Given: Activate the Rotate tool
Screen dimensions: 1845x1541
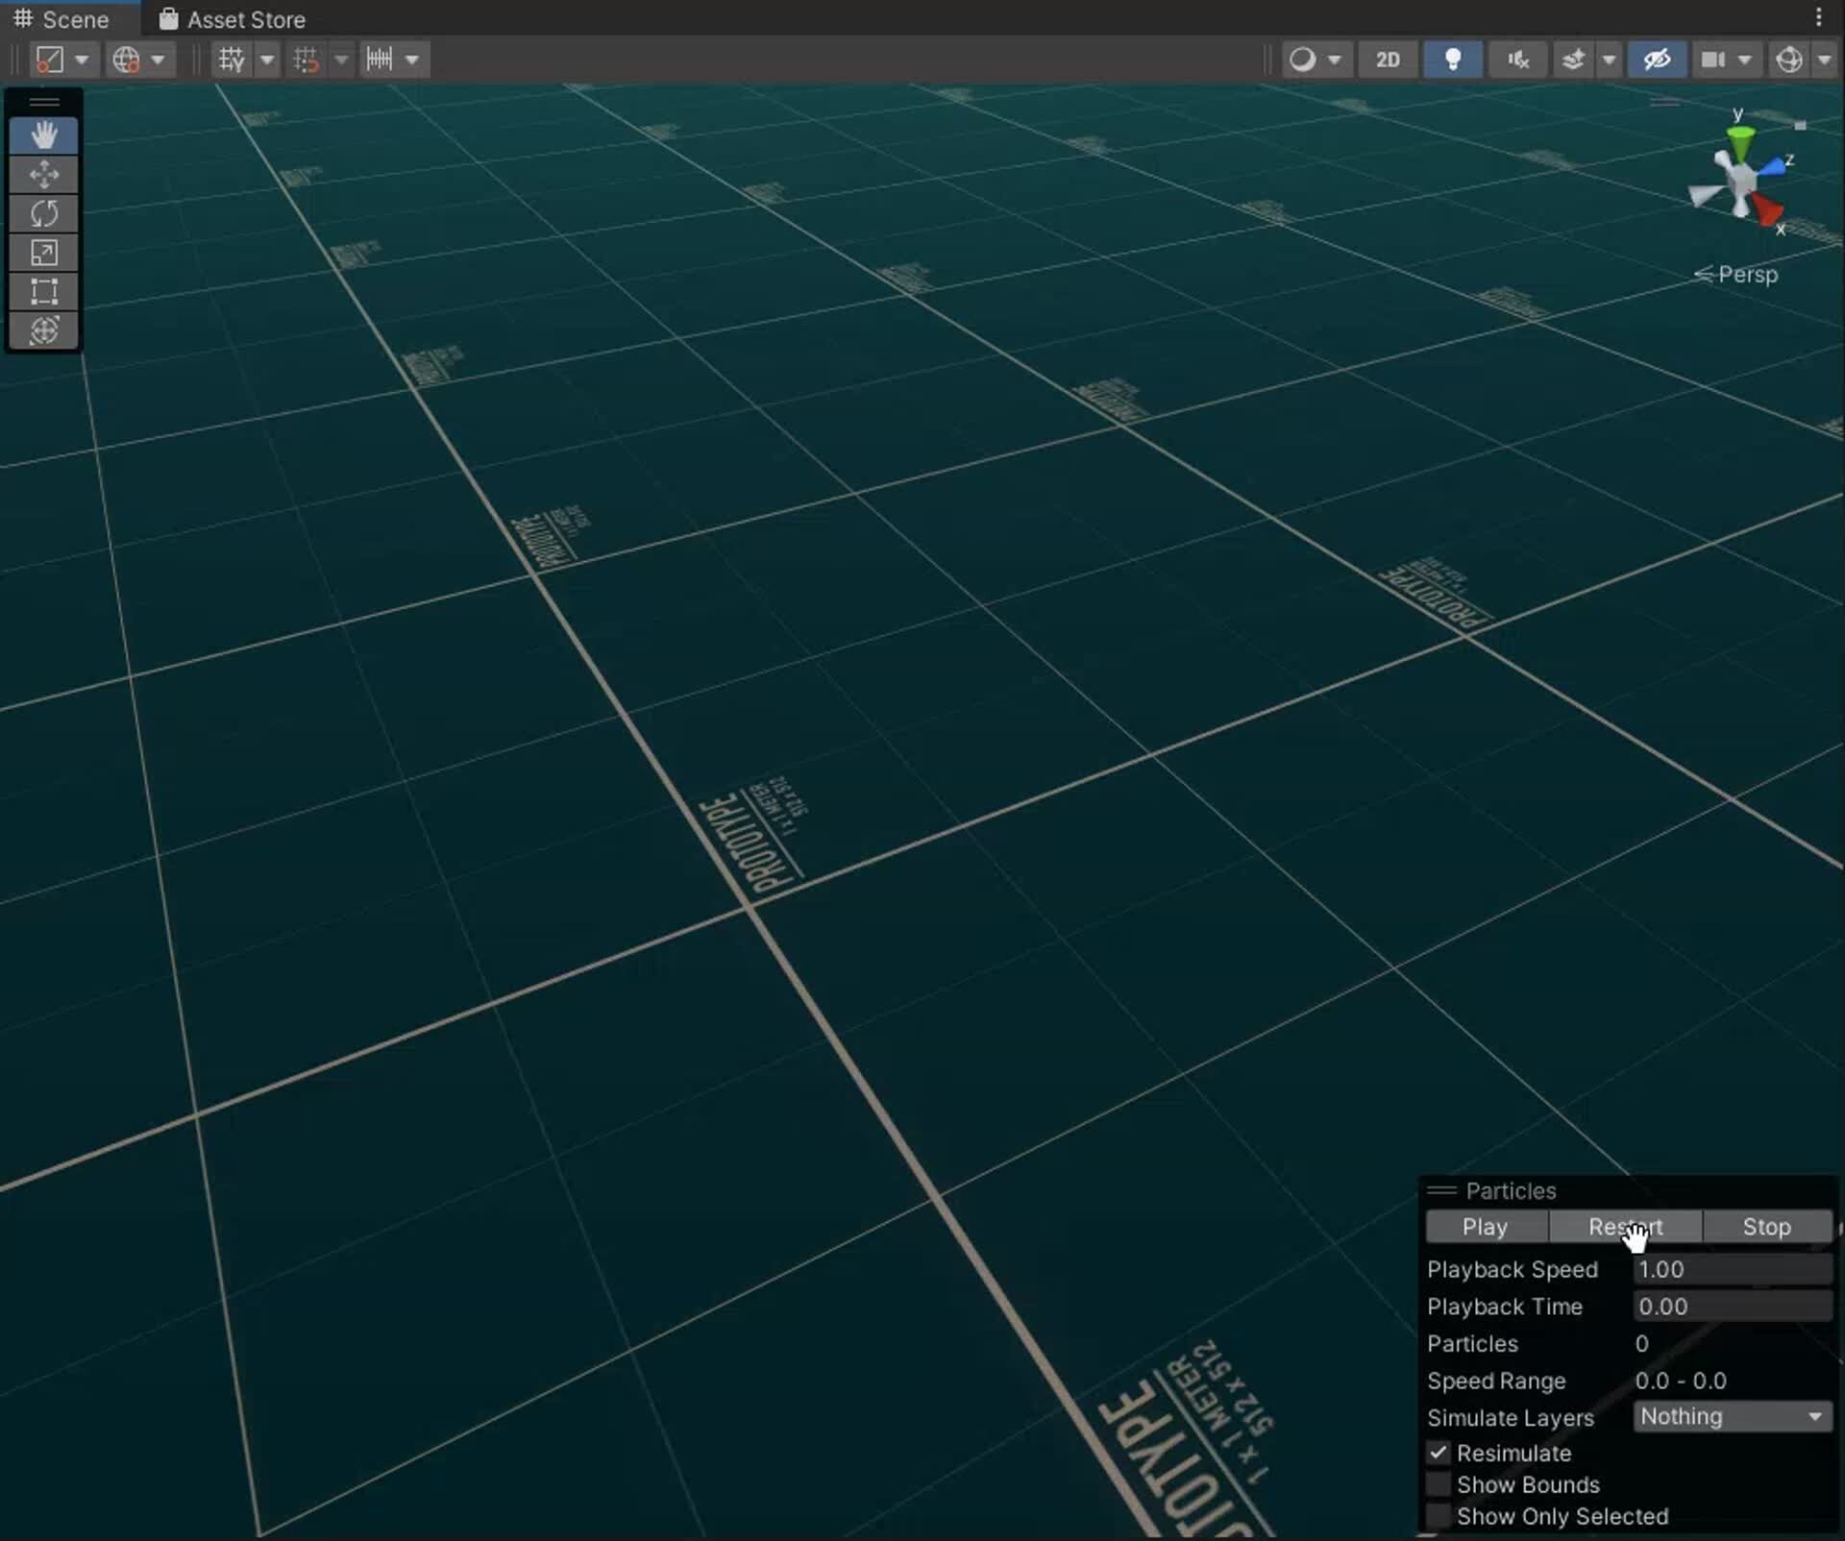Looking at the screenshot, I should (x=44, y=213).
